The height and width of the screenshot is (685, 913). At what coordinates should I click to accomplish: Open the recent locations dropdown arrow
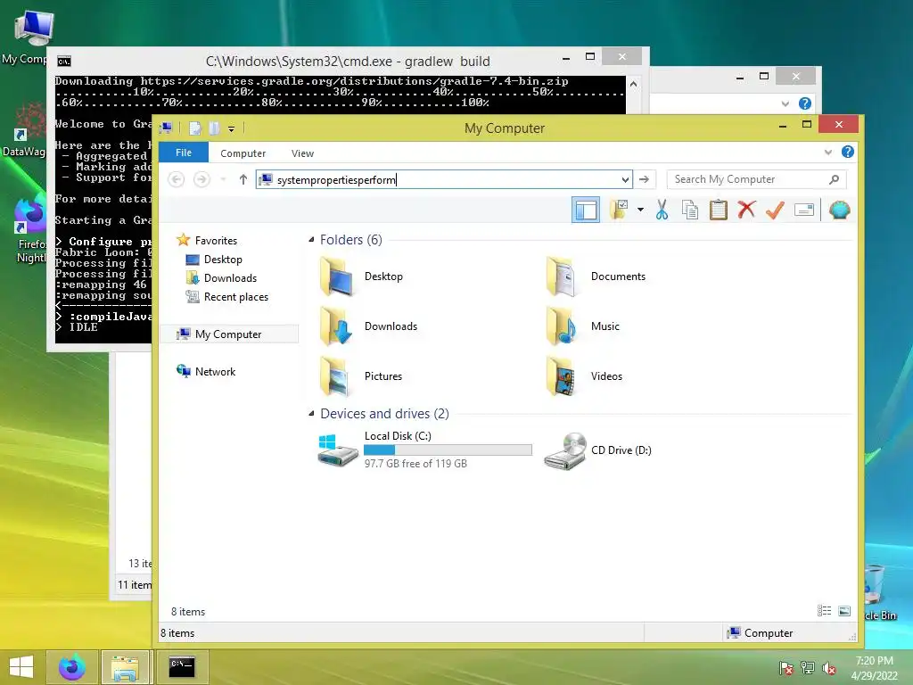click(x=223, y=179)
